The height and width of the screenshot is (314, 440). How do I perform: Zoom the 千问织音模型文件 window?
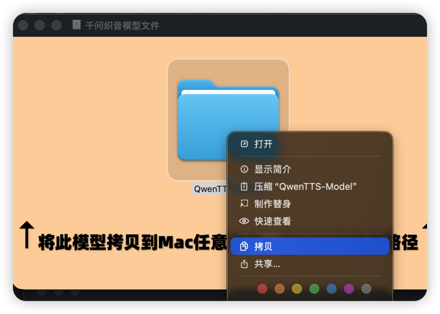(x=56, y=25)
